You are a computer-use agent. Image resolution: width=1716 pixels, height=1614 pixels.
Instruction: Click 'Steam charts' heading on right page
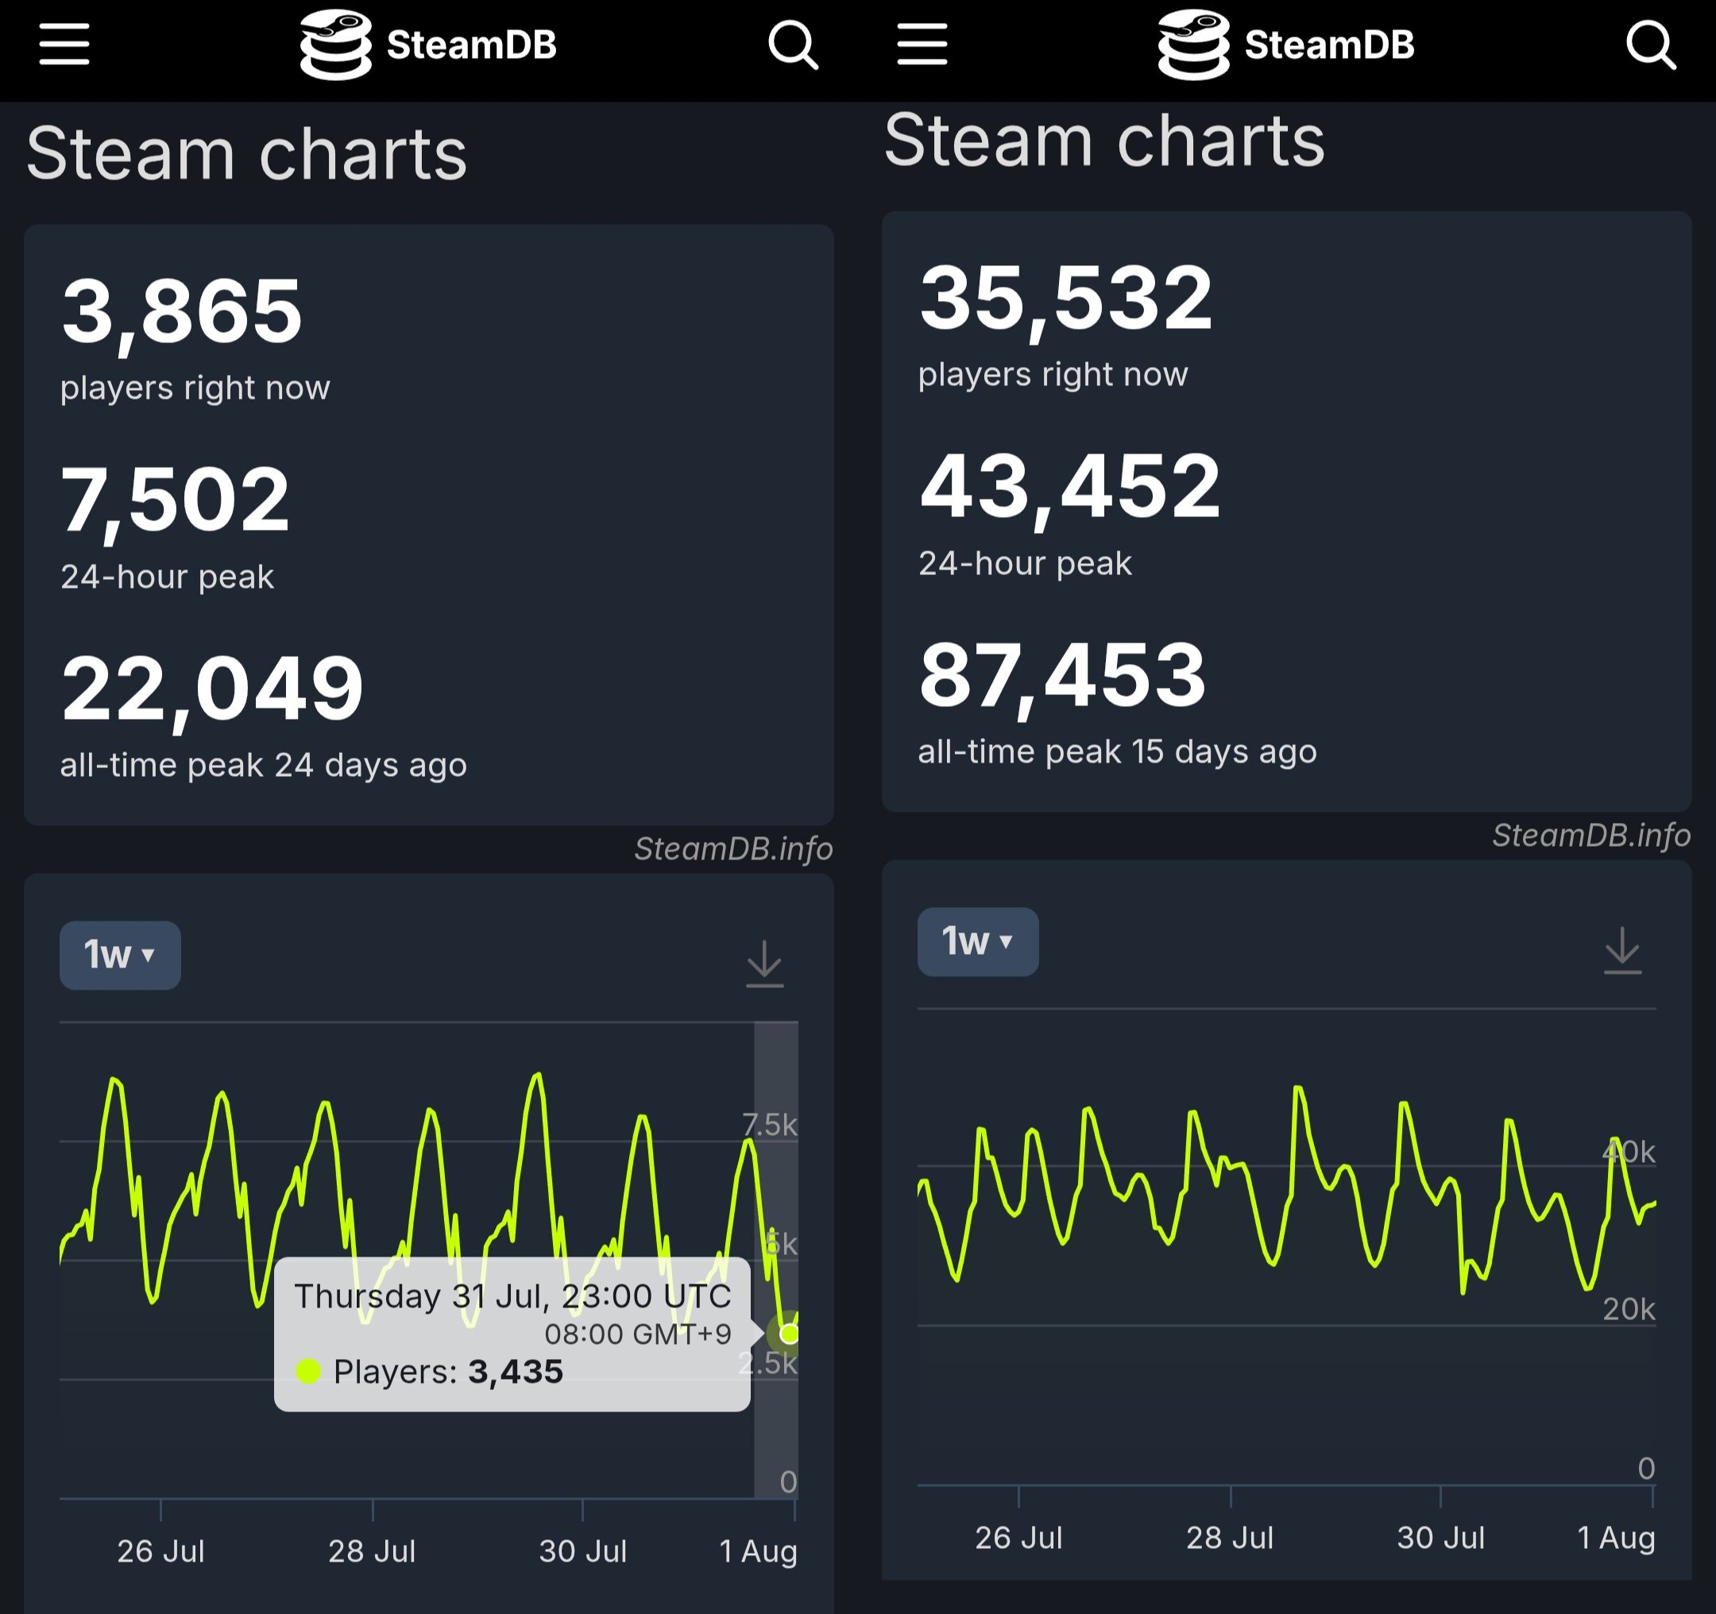click(x=1105, y=140)
